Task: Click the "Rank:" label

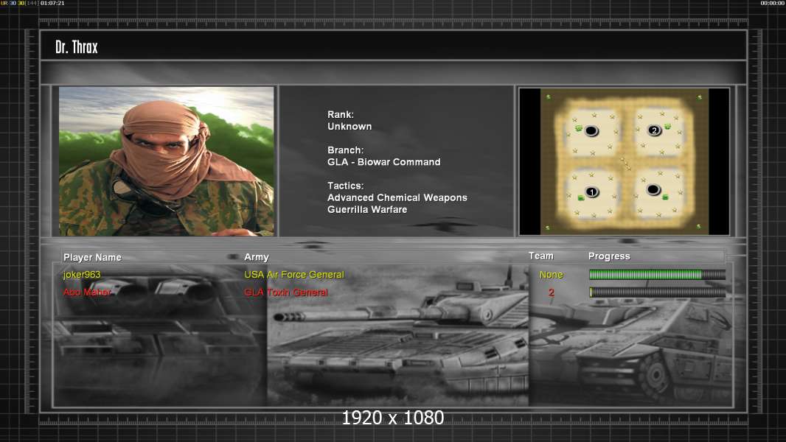Action: click(341, 115)
